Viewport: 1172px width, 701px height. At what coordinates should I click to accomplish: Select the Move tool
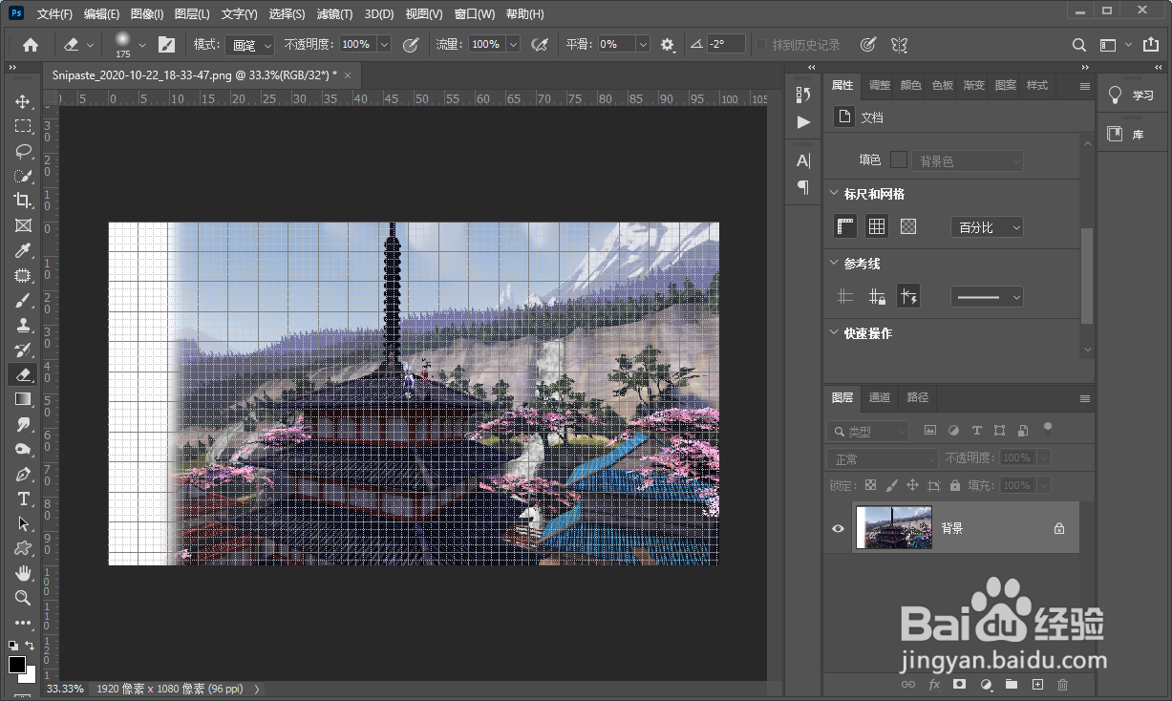(23, 101)
